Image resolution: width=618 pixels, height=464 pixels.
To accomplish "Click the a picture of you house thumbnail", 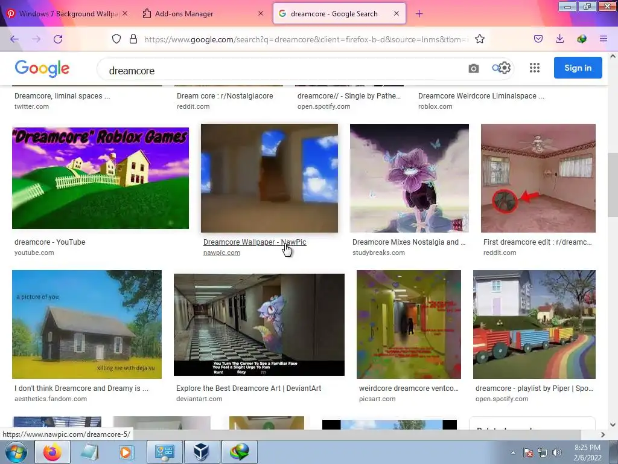I will (x=87, y=324).
